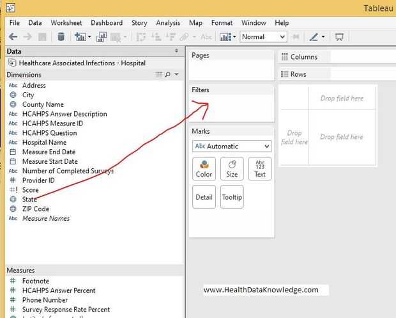This screenshot has width=396, height=318.
Task: Click the Sort descending toolbar icon
Action: click(x=171, y=37)
